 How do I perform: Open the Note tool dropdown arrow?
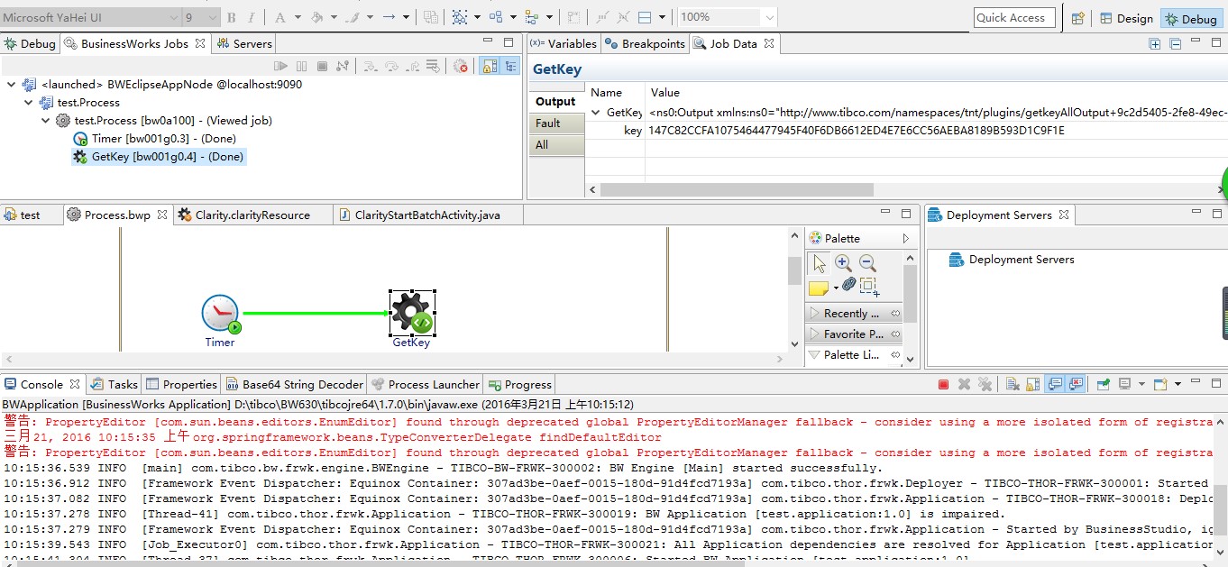coord(836,288)
